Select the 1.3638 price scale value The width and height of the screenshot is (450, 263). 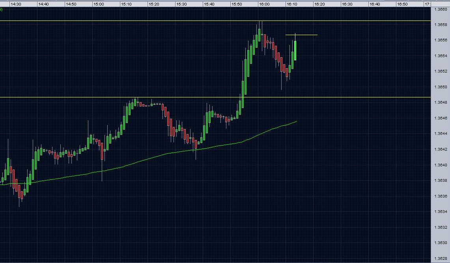point(441,181)
